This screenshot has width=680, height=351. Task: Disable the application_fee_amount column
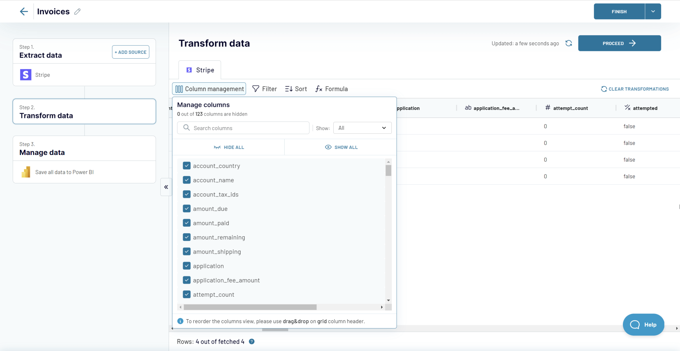click(x=187, y=280)
